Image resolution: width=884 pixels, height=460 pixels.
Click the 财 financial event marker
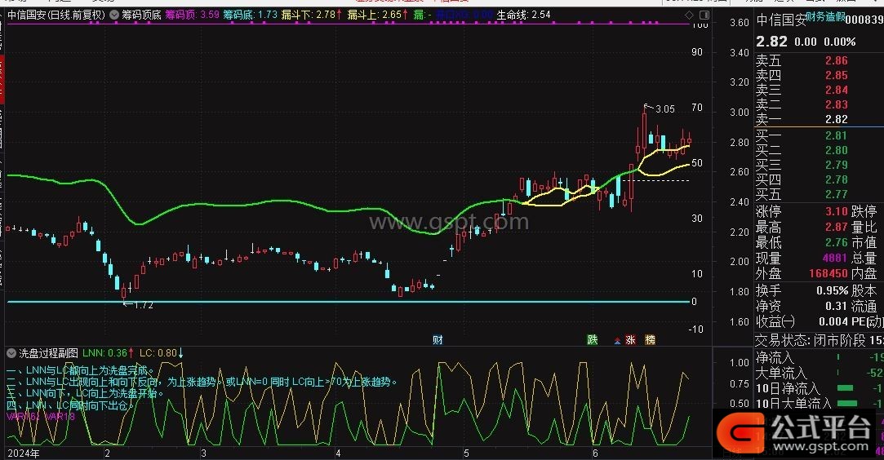[438, 339]
